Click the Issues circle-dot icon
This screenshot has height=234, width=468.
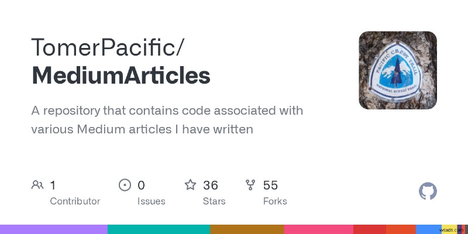click(125, 185)
